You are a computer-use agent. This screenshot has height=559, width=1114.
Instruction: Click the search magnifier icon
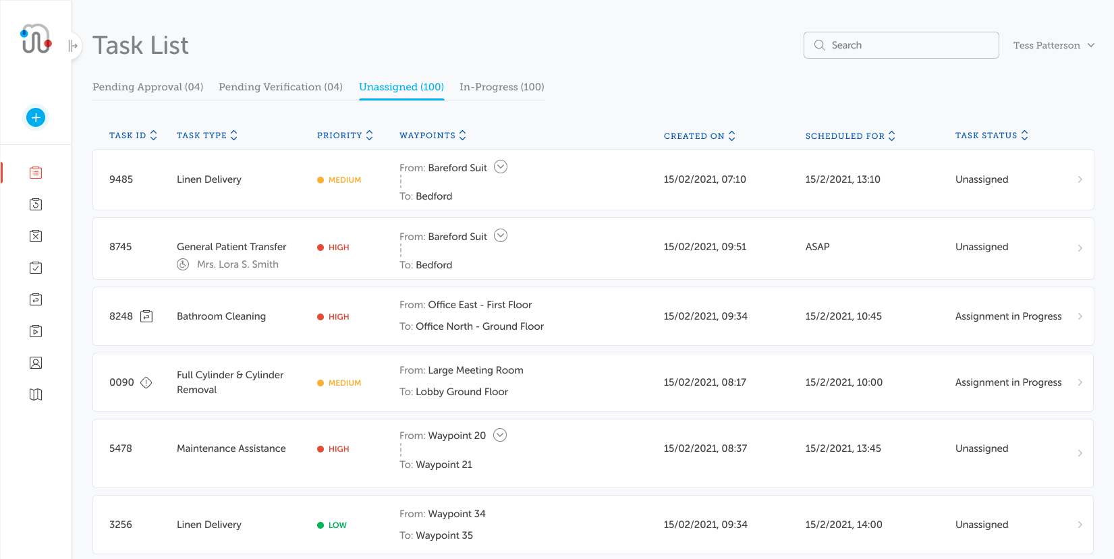pyautogui.click(x=820, y=45)
